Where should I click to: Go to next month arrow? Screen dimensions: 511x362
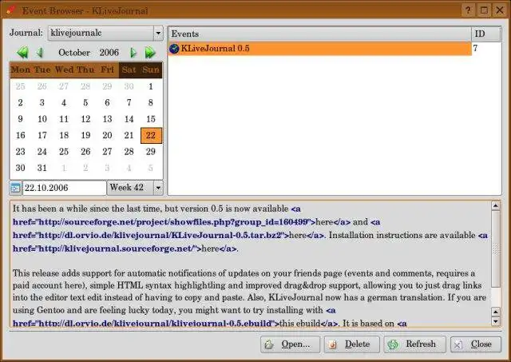pos(133,53)
